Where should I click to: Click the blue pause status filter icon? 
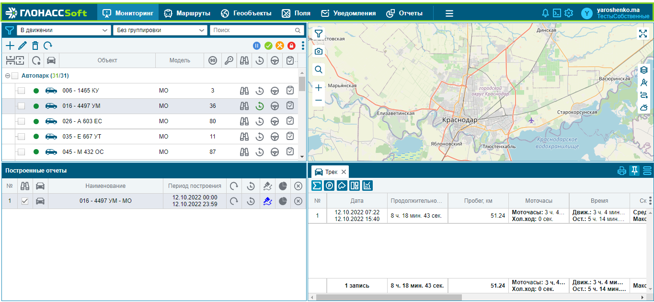[x=257, y=46]
